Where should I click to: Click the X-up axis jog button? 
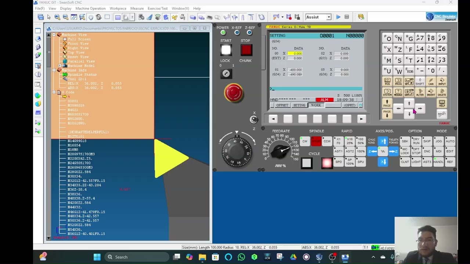coord(383,141)
